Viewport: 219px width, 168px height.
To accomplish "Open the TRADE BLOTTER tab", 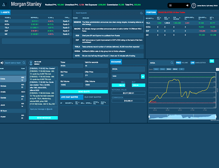I will [171, 12].
